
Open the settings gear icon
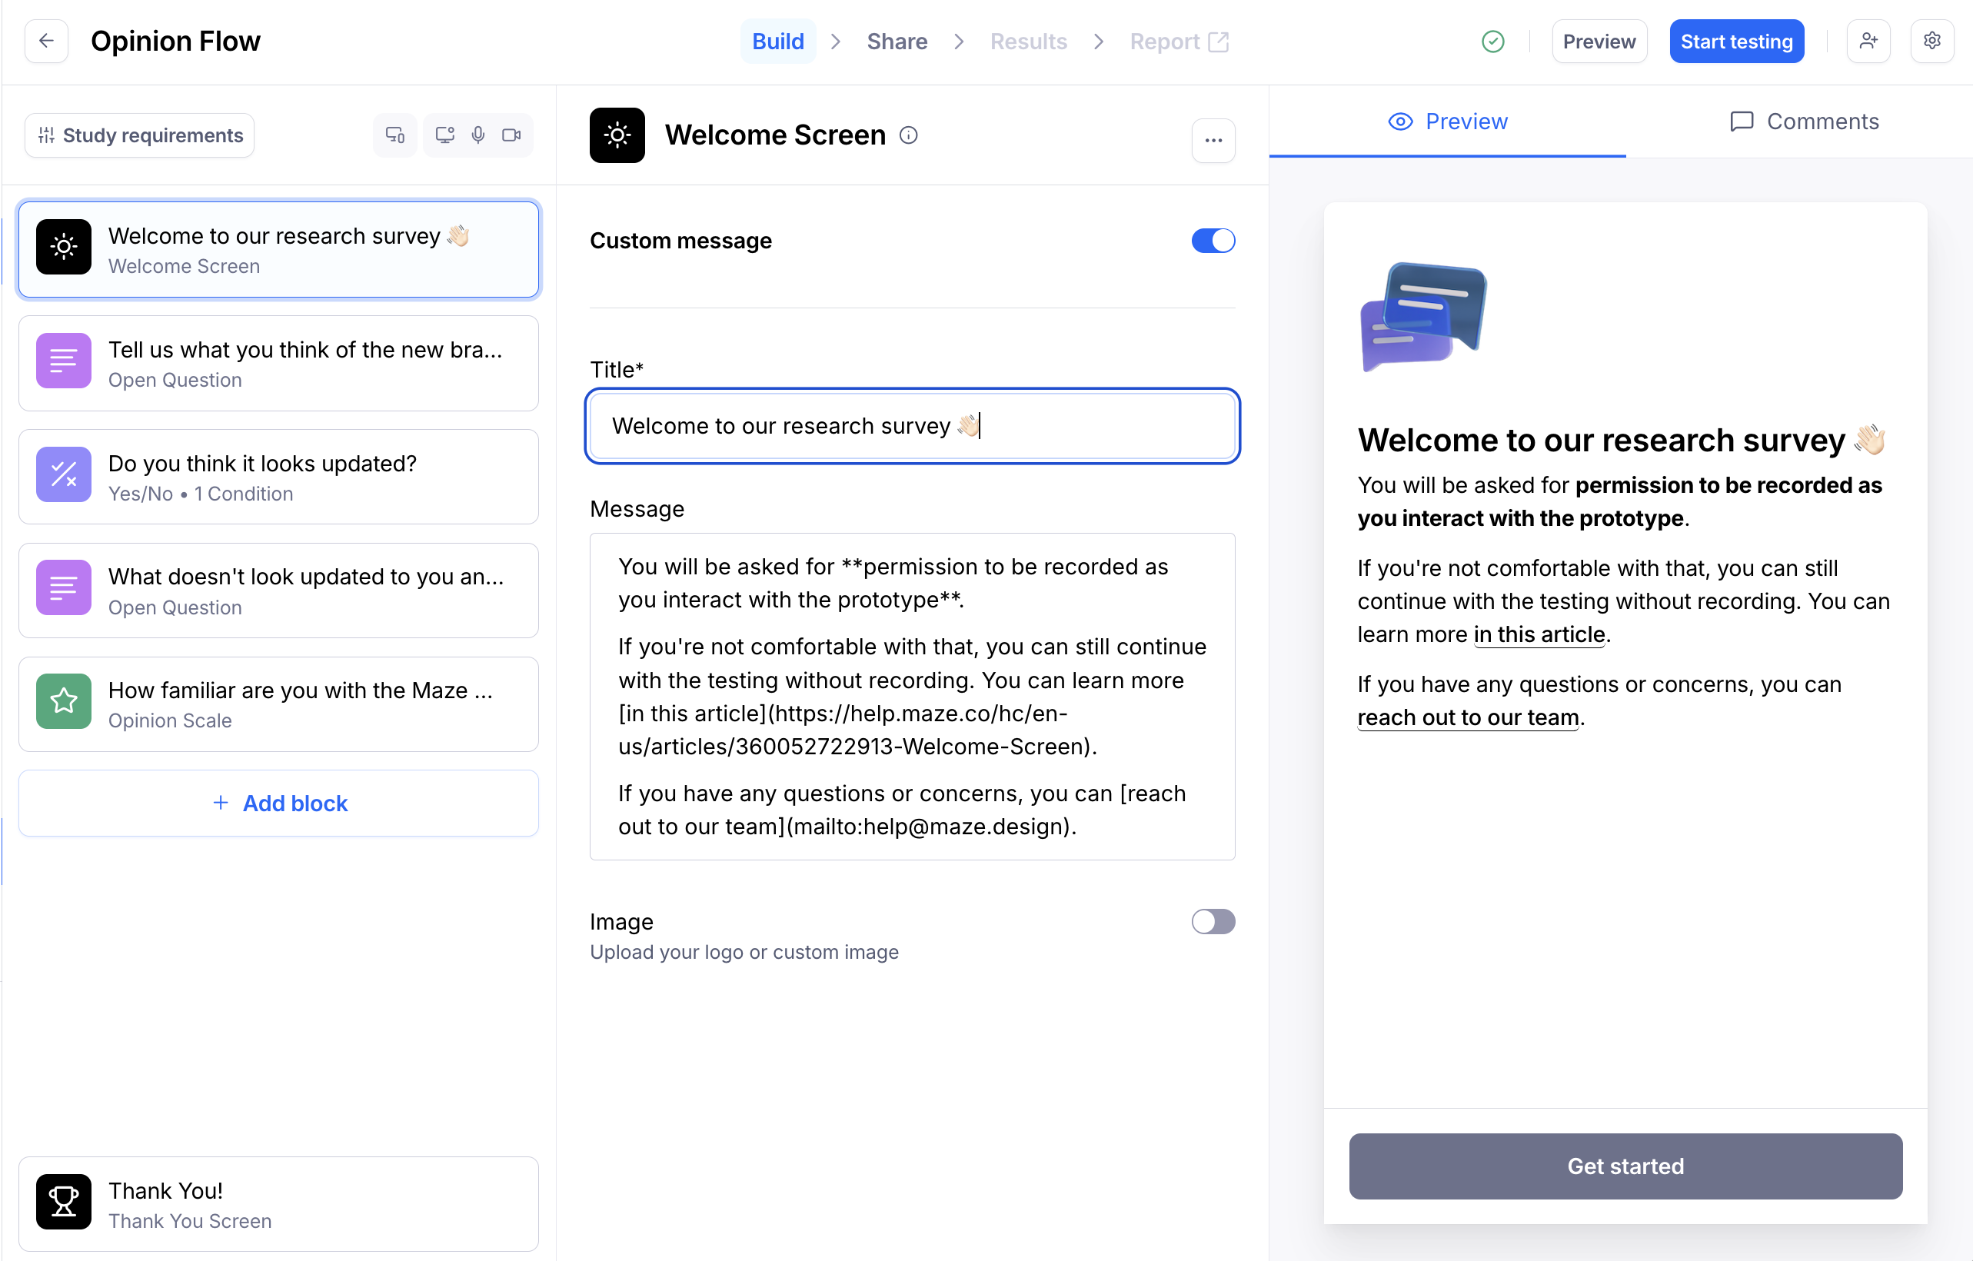click(1931, 41)
